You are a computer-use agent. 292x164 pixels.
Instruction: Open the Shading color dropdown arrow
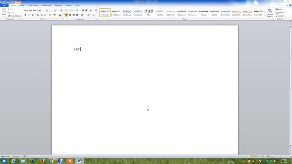click(90, 15)
